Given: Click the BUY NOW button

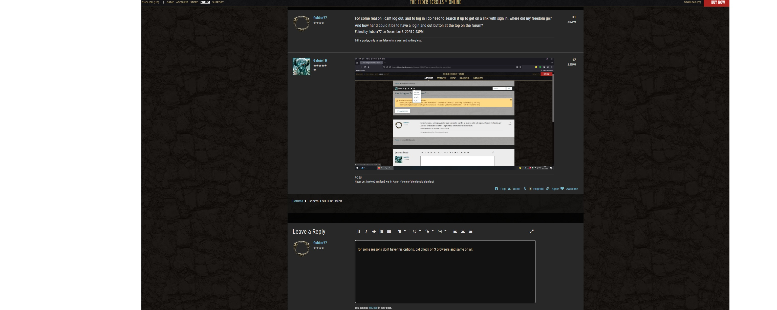Looking at the screenshot, I should [x=718, y=3].
